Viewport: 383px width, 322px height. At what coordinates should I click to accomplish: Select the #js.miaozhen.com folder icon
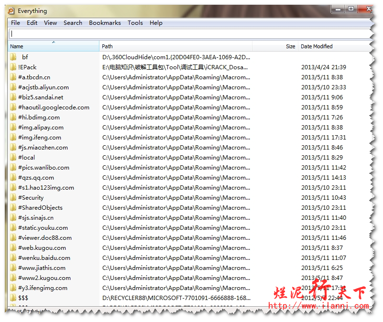pos(13,148)
